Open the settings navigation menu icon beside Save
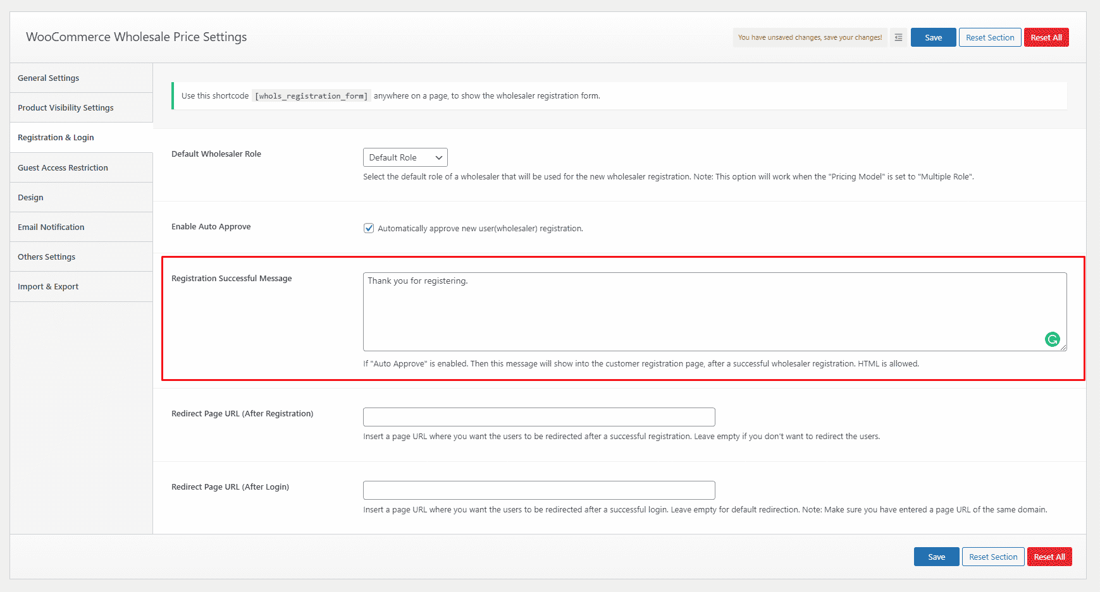The height and width of the screenshot is (592, 1100). point(898,37)
